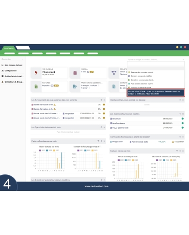Open the Vue Globale lightning icon card

36,73
